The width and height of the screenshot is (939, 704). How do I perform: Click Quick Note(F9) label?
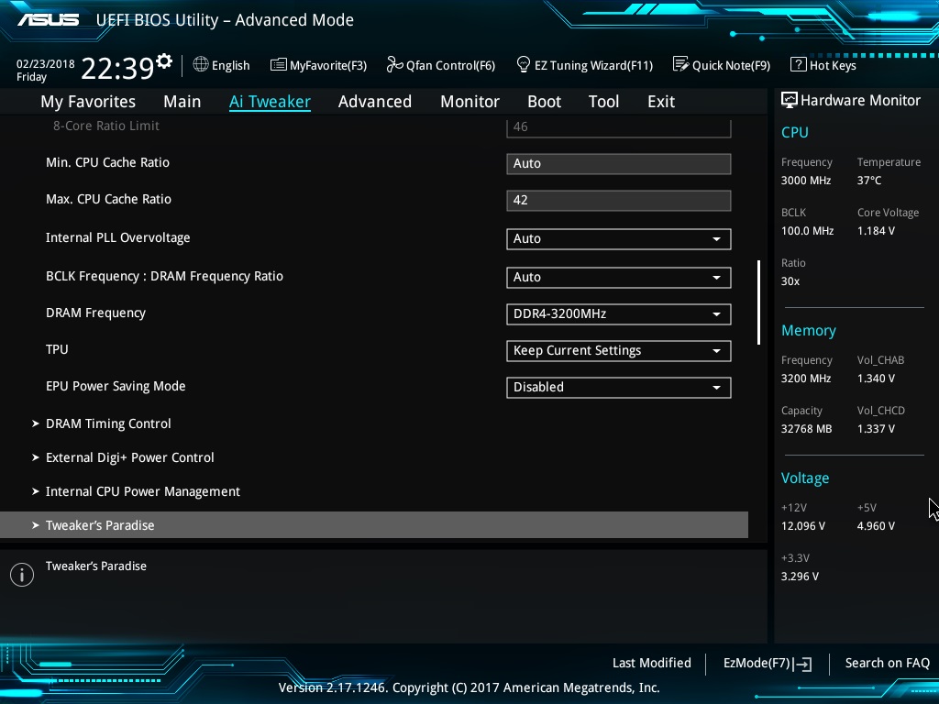point(731,66)
